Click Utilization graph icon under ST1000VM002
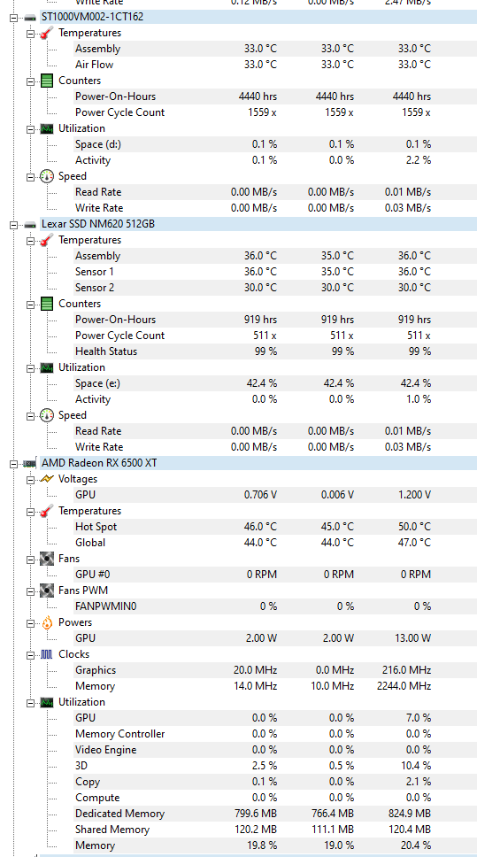This screenshot has height=857, width=477. [x=47, y=128]
